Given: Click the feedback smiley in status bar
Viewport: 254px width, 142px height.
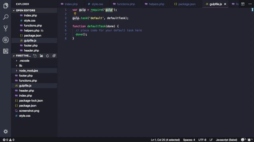Looking at the screenshot, I should [242, 140].
